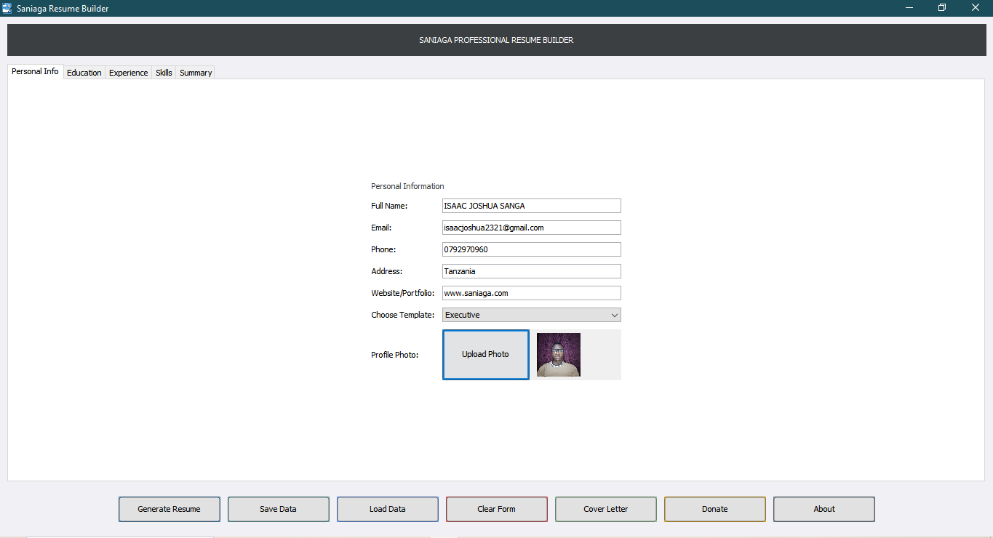The height and width of the screenshot is (538, 993).
Task: Focus the Full Name input field
Action: click(x=532, y=206)
